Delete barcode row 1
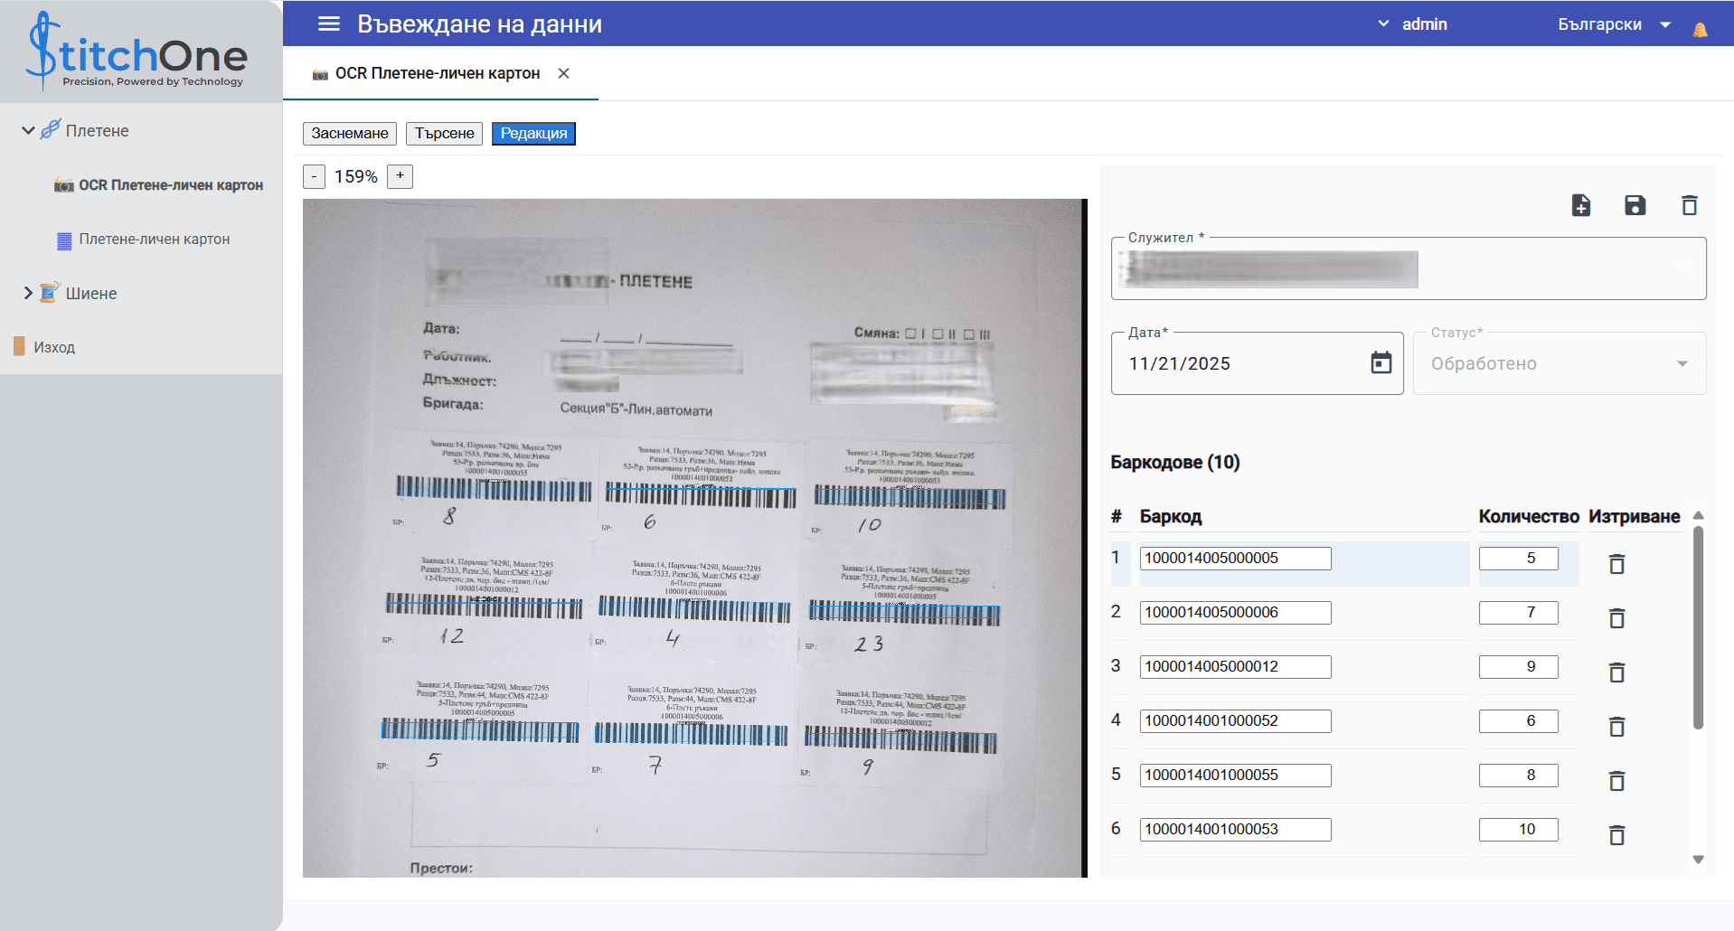This screenshot has width=1734, height=931. click(1616, 564)
